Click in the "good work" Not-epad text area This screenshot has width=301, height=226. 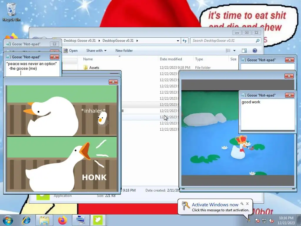267,114
